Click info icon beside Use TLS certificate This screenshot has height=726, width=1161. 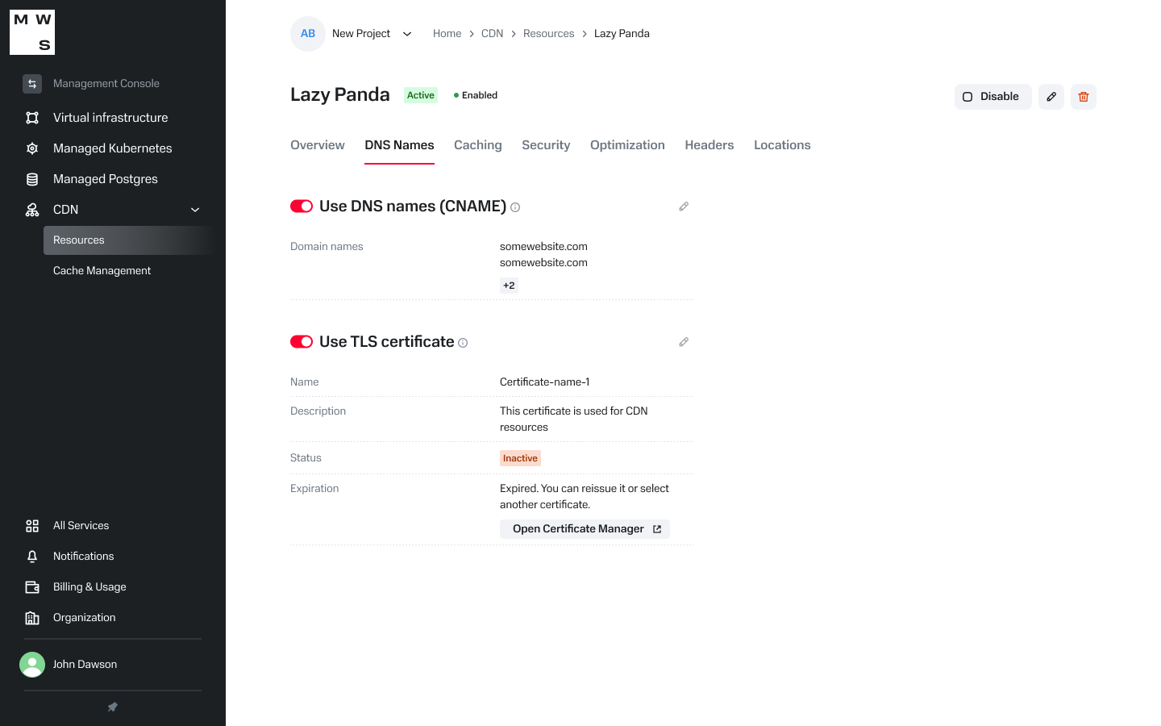click(x=463, y=343)
